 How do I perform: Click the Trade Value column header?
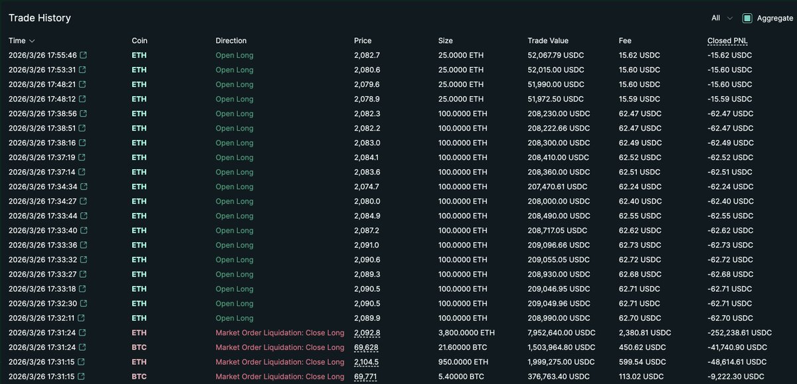548,41
